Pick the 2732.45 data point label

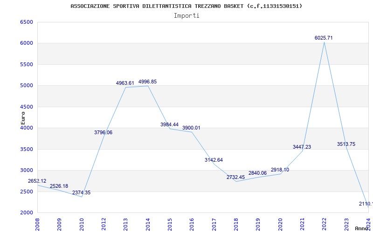point(235,178)
